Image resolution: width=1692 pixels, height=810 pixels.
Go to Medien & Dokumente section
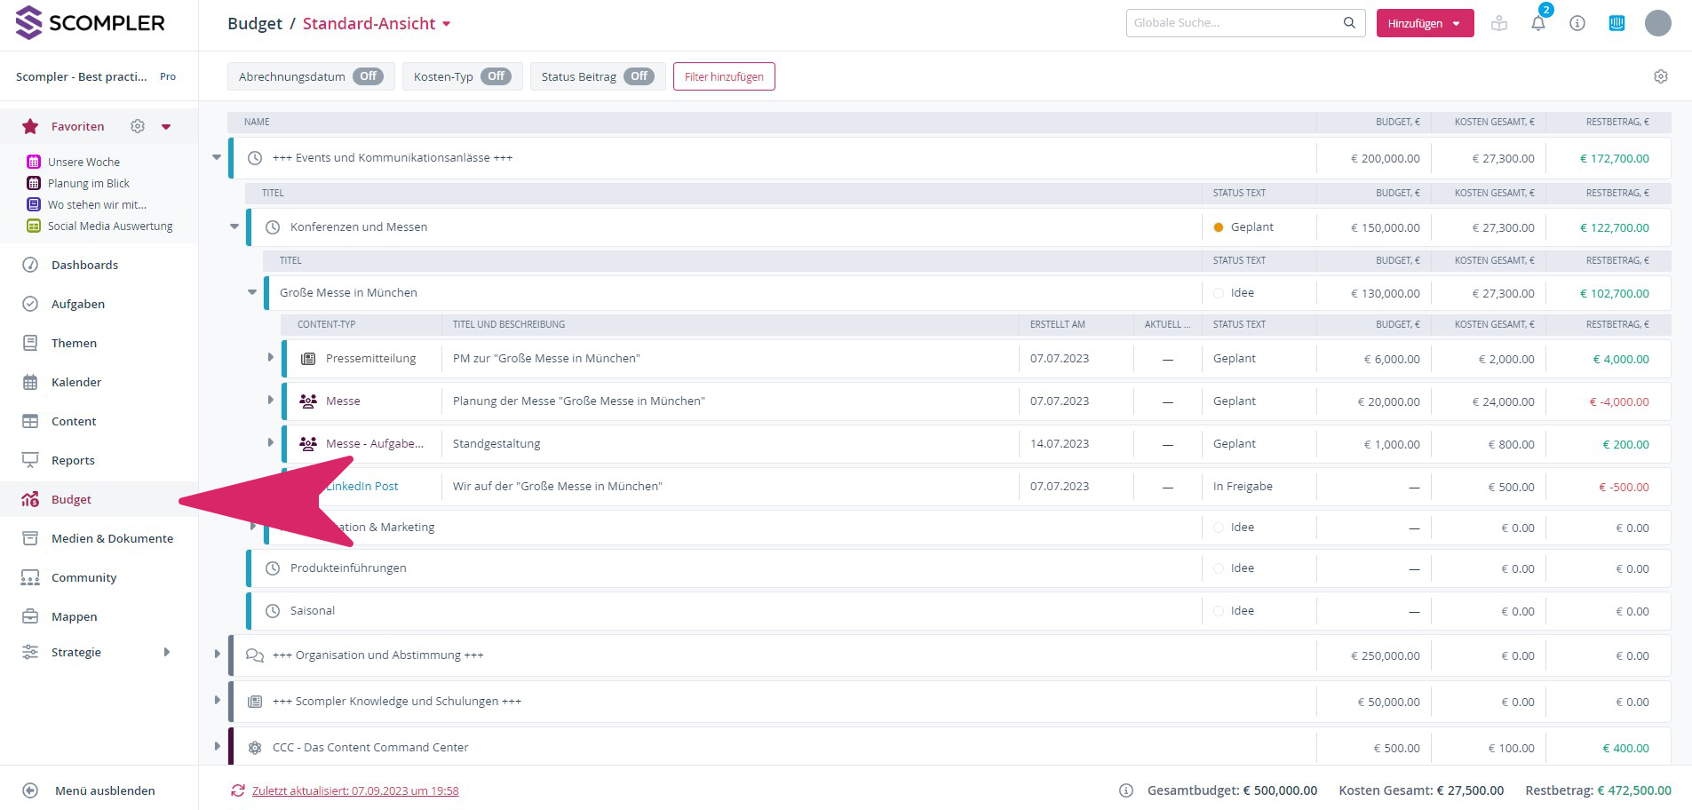[x=112, y=538]
